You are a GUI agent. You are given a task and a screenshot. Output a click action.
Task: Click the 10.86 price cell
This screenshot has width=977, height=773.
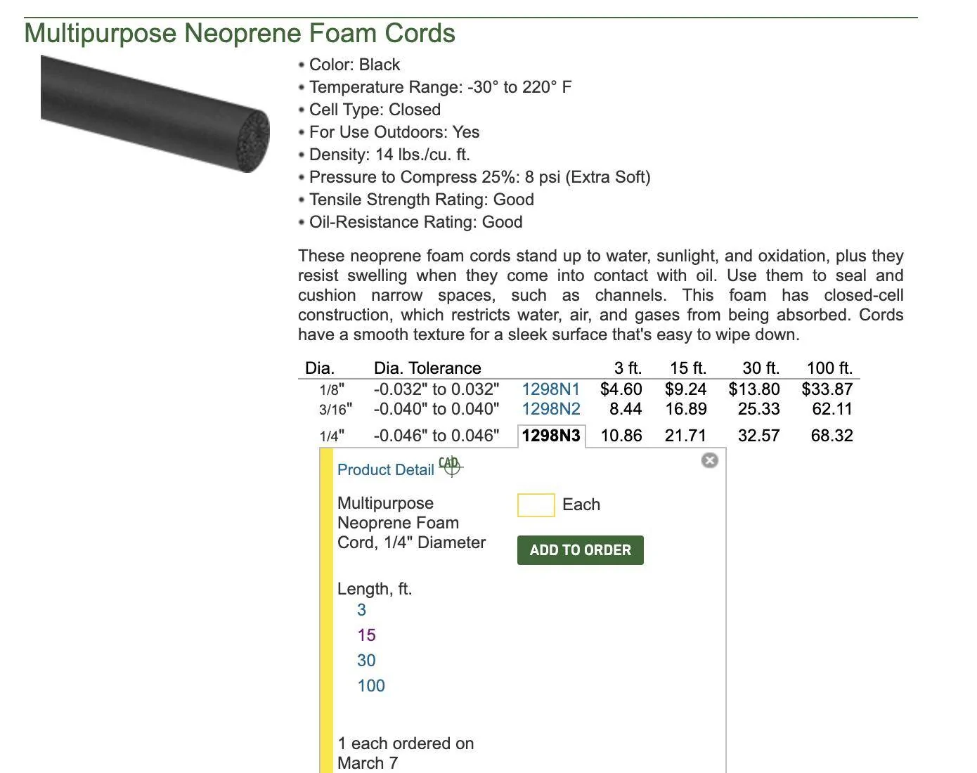point(621,436)
